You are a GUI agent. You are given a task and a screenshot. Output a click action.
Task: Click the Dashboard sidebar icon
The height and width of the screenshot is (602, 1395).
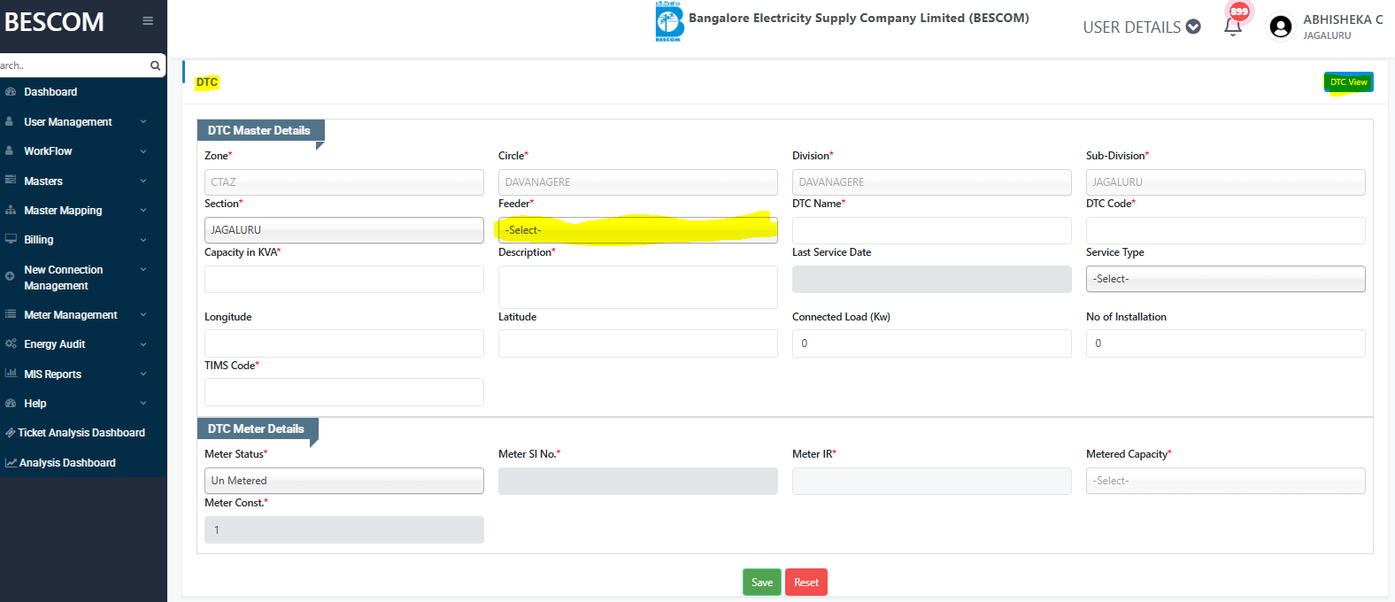[11, 92]
